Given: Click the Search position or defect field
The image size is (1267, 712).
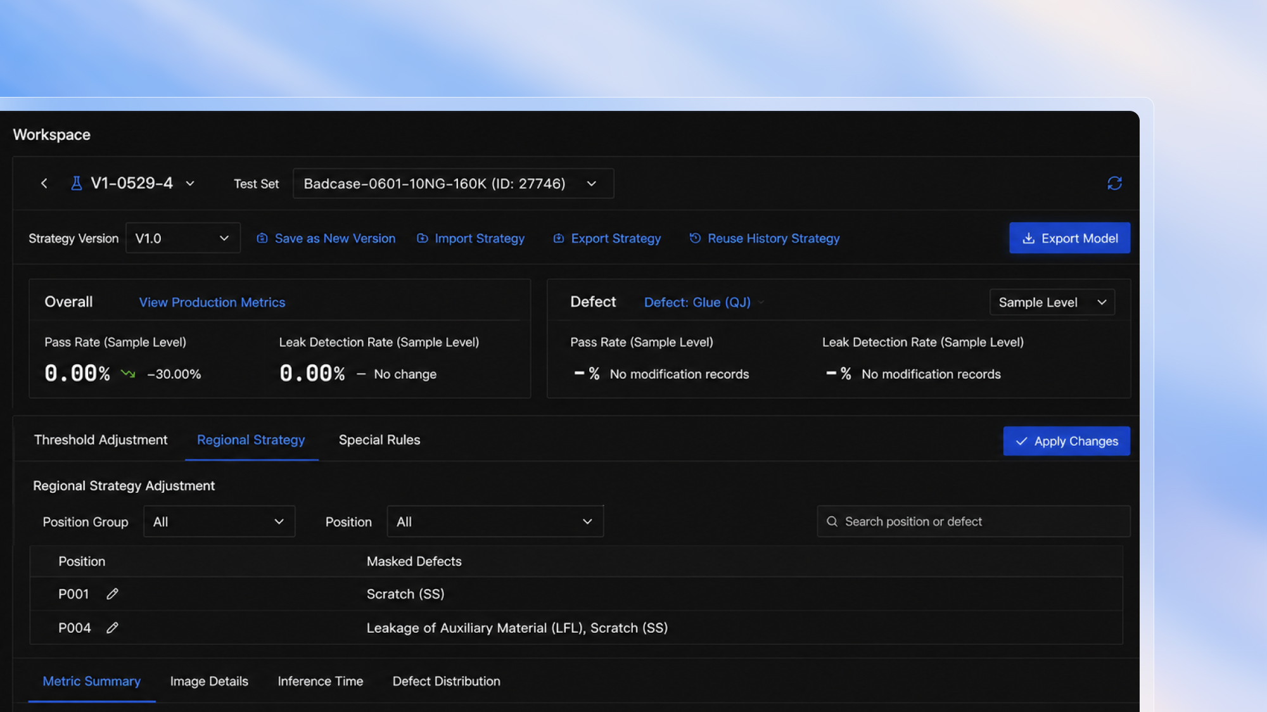Looking at the screenshot, I should click(x=973, y=522).
